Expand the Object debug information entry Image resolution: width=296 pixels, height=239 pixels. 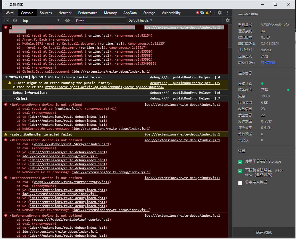[x=14, y=98]
